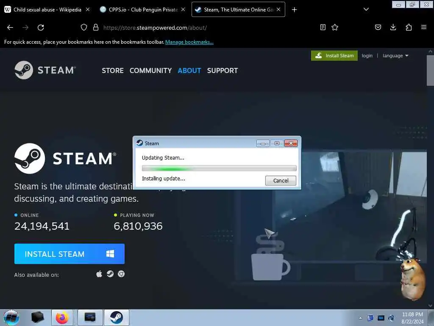
Task: Open the login link
Action: pos(367,56)
